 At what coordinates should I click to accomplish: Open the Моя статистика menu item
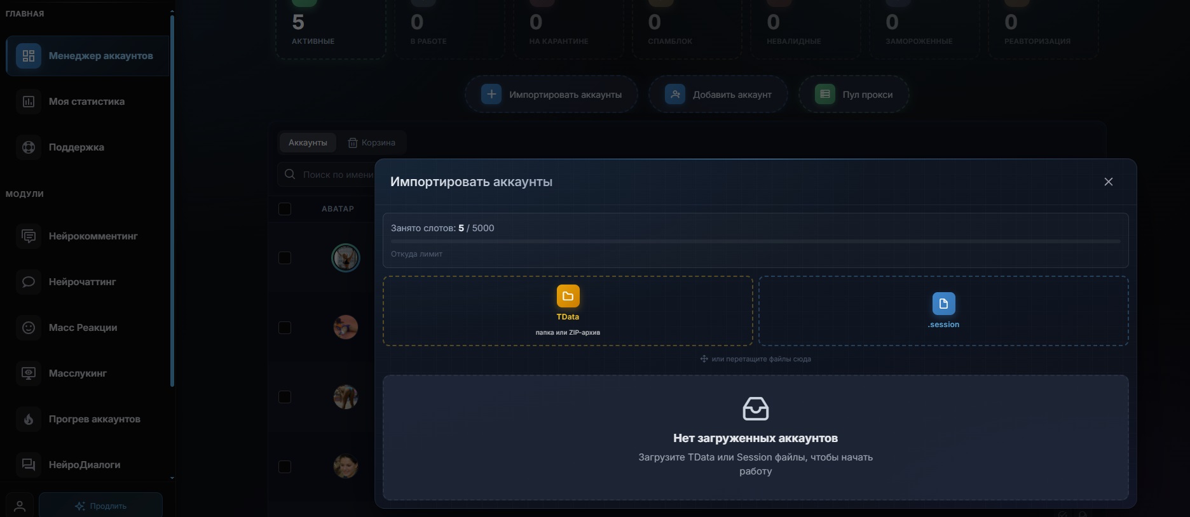[87, 102]
